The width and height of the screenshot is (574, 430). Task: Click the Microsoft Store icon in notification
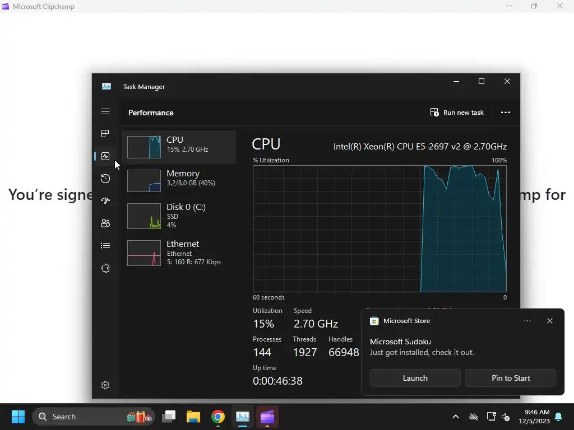point(374,321)
